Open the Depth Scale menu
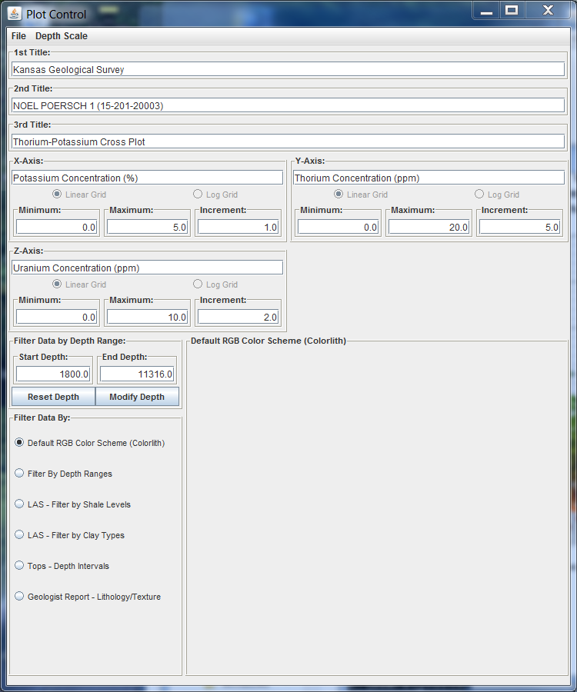This screenshot has width=577, height=692. (x=62, y=36)
